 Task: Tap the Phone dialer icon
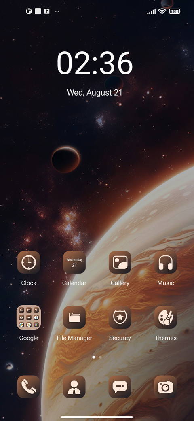pos(29,387)
